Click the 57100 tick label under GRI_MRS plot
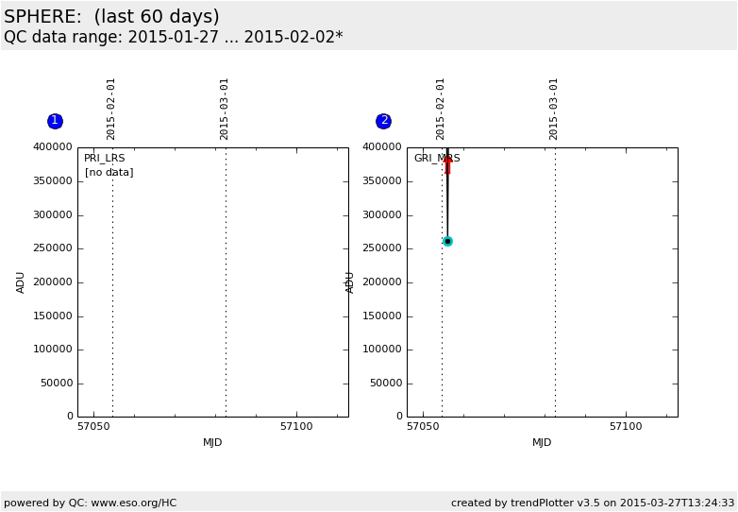Image resolution: width=738 pixels, height=512 pixels. pyautogui.click(x=626, y=427)
